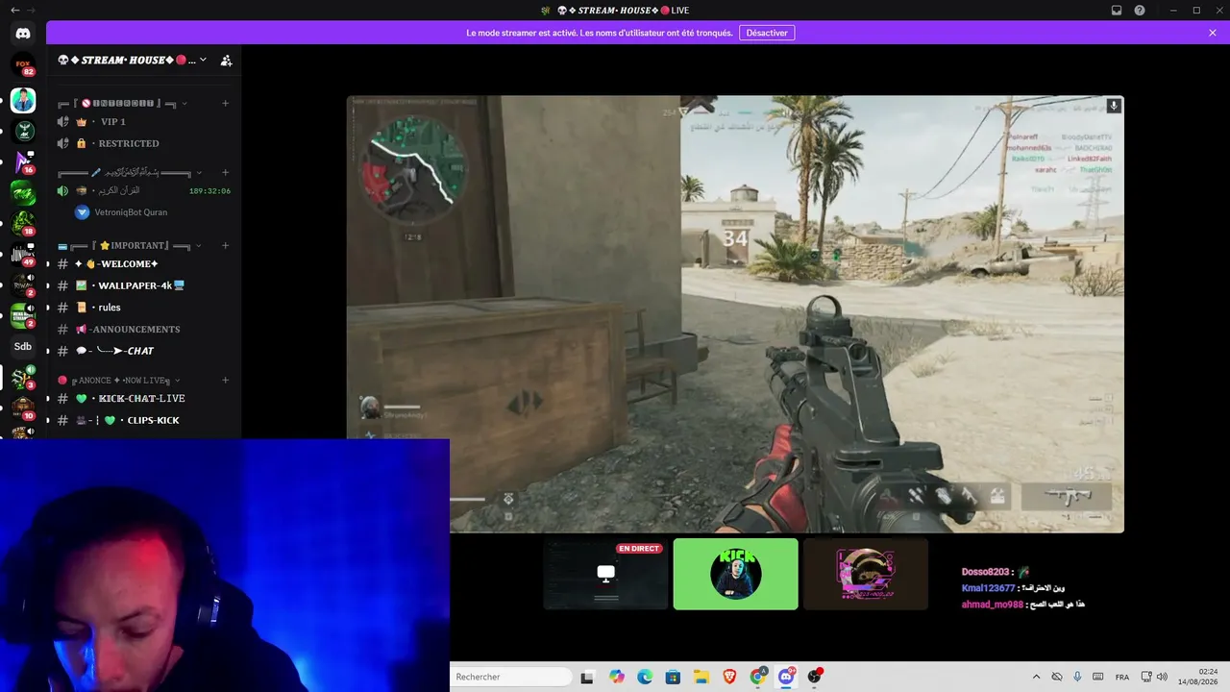Select the pink-graphic participant tile
Image resolution: width=1230 pixels, height=692 pixels.
click(866, 574)
